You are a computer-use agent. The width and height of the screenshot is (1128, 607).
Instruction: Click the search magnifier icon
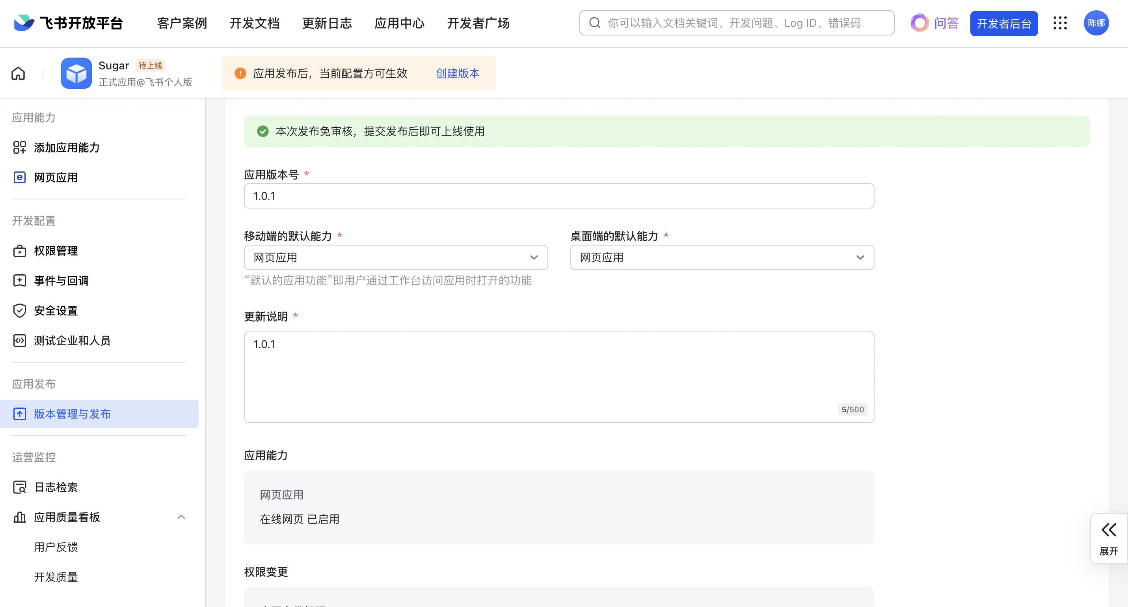pyautogui.click(x=595, y=23)
